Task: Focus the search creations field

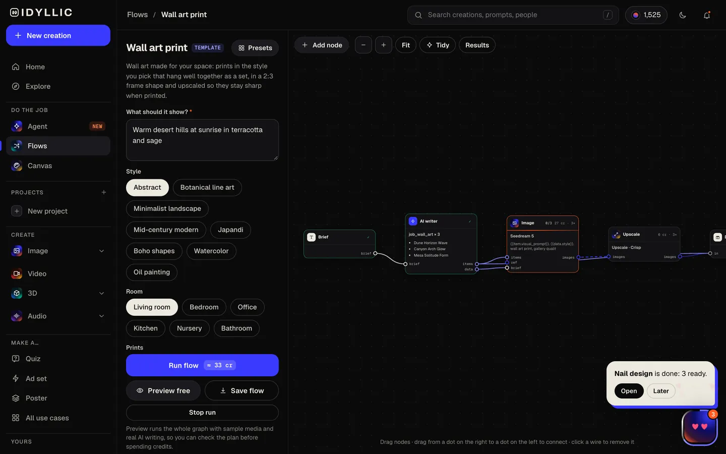Action: click(513, 15)
